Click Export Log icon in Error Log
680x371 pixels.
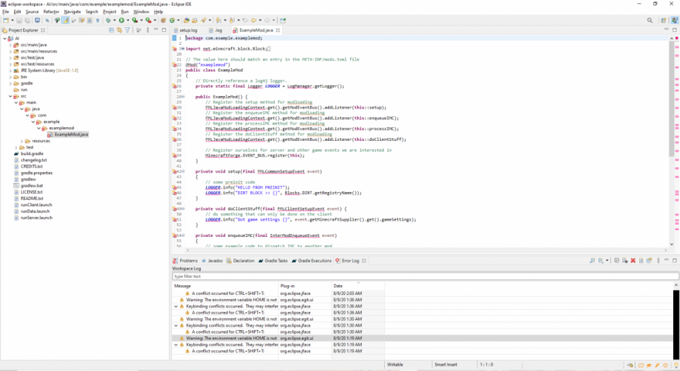pos(592,260)
